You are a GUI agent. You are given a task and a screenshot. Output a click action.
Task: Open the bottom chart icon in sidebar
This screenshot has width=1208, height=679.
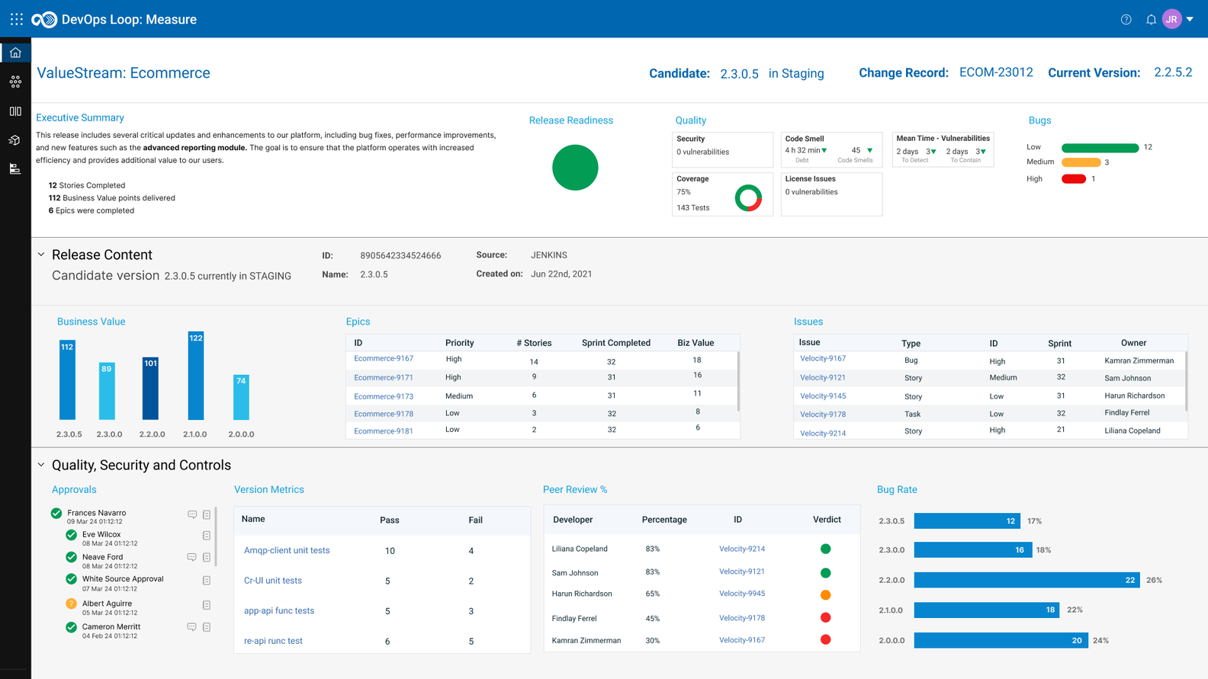15,169
